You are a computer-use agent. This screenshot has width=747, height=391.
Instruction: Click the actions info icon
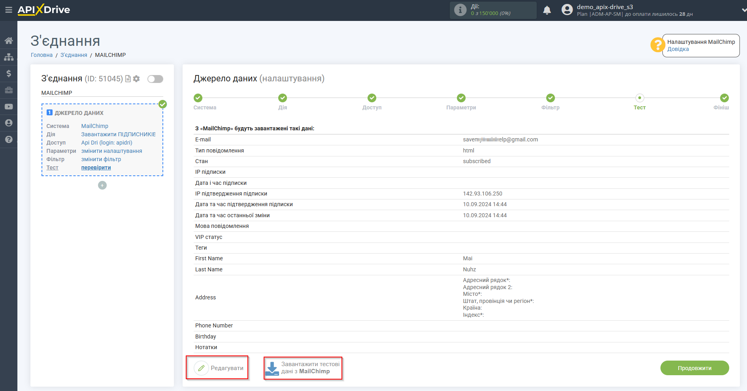tap(460, 10)
